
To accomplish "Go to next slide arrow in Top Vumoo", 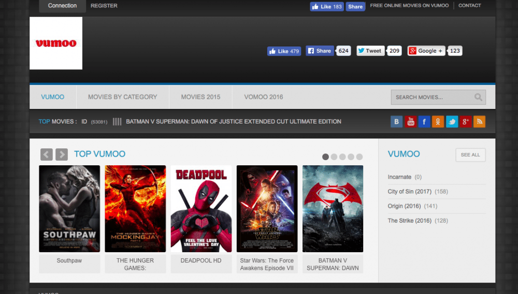I will click(62, 154).
